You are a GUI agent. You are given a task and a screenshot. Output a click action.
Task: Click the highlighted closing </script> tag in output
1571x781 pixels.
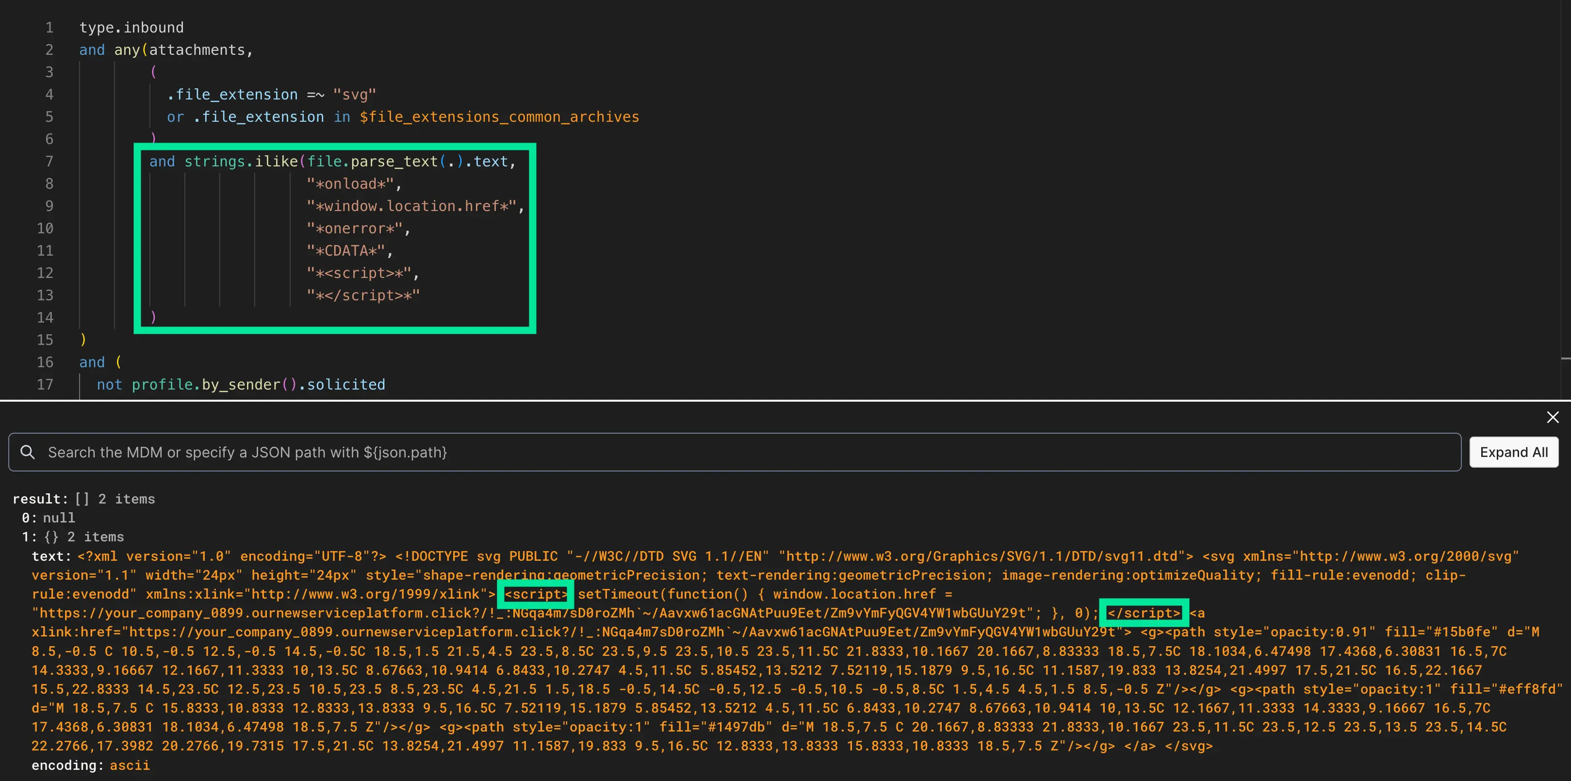[1144, 613]
